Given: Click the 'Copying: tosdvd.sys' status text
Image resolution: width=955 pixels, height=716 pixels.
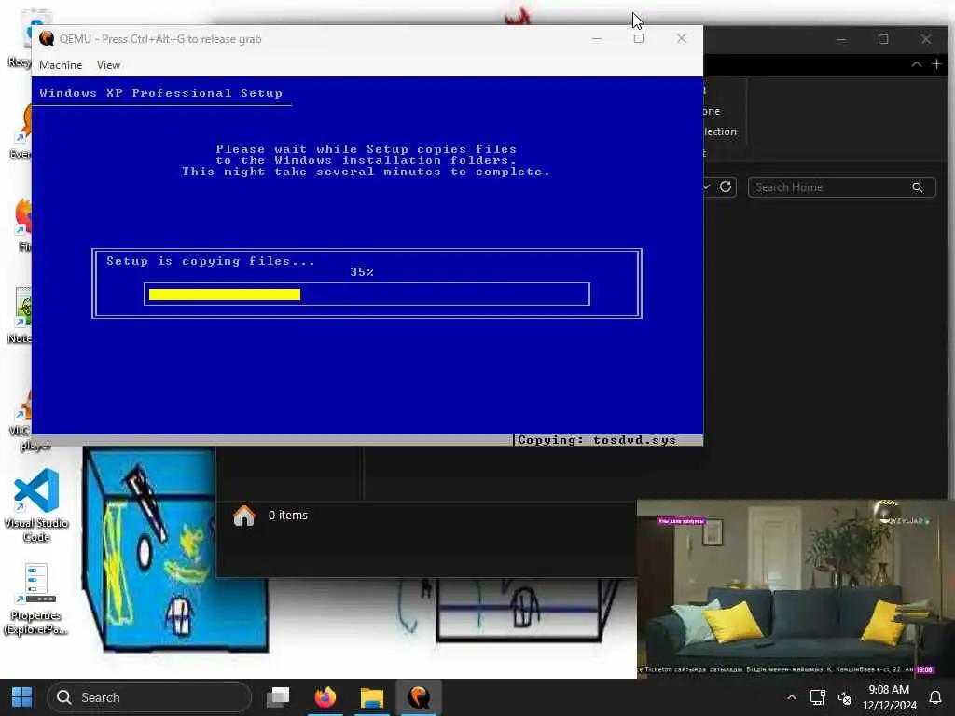Looking at the screenshot, I should click(x=596, y=440).
